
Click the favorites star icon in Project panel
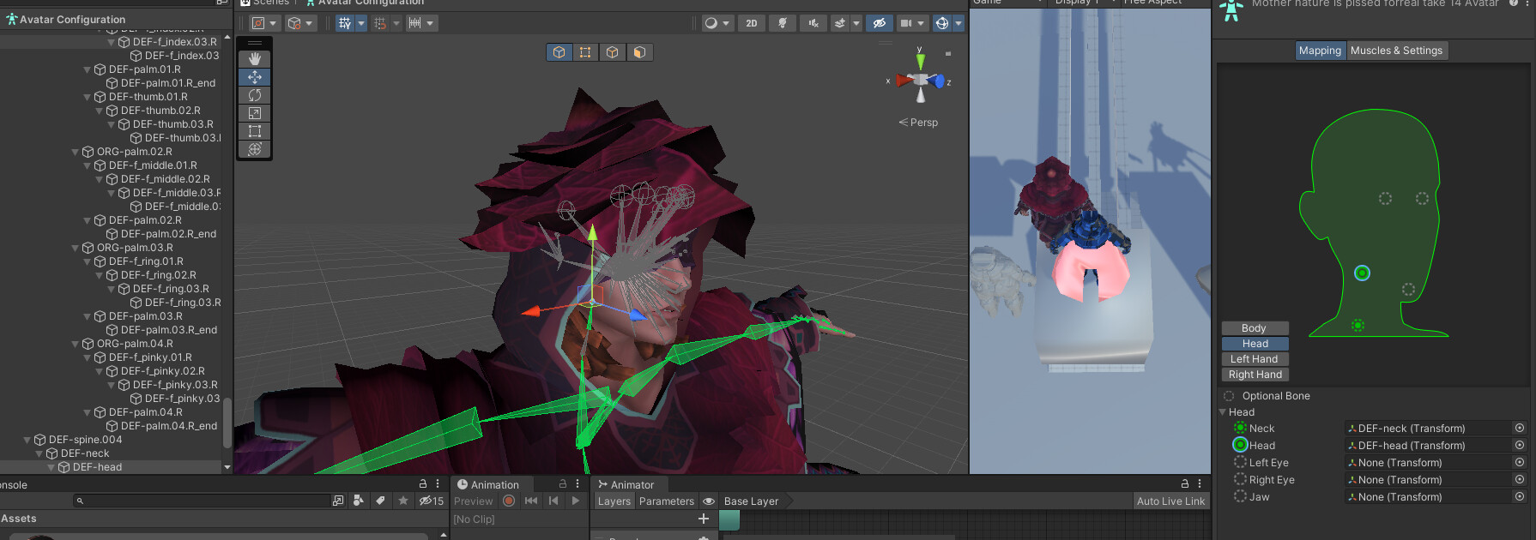pyautogui.click(x=403, y=501)
